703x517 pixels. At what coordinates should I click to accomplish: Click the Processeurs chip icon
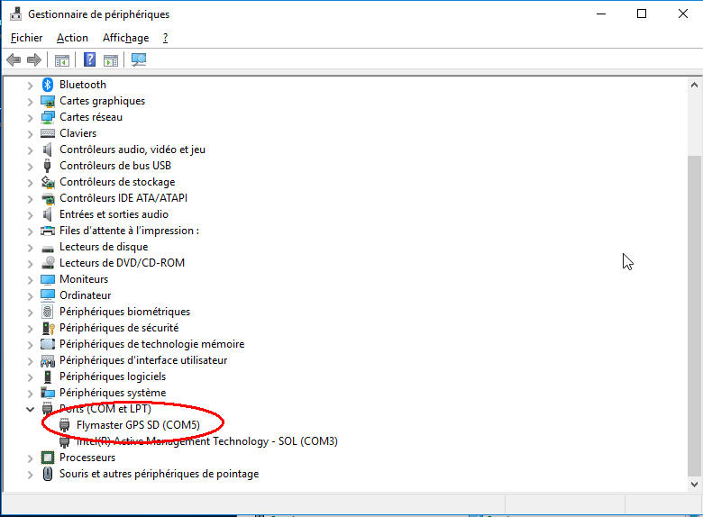[48, 458]
